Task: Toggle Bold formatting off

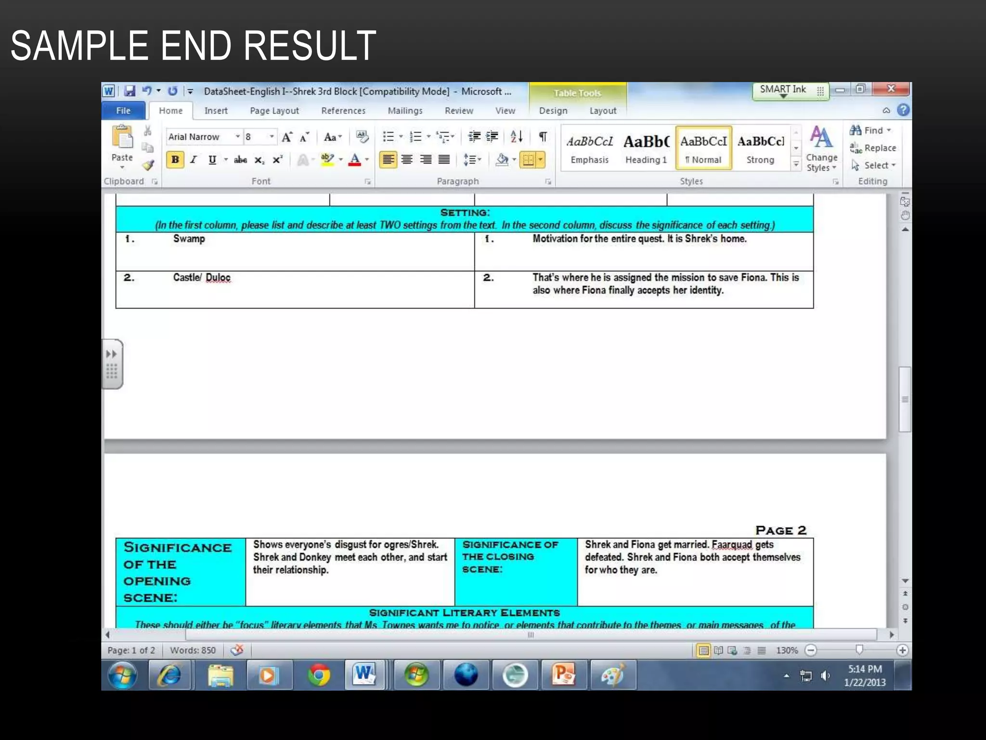Action: pos(175,159)
